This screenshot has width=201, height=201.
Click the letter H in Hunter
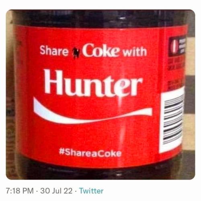pyautogui.click(x=53, y=82)
